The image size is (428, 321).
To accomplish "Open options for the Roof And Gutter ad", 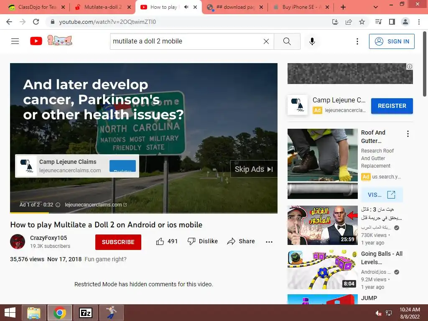I will pyautogui.click(x=408, y=134).
